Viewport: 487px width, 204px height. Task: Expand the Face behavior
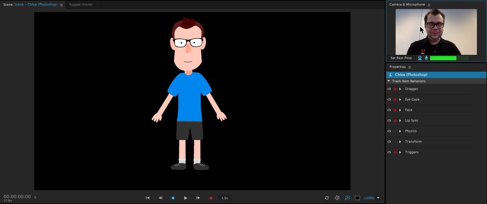[400, 110]
